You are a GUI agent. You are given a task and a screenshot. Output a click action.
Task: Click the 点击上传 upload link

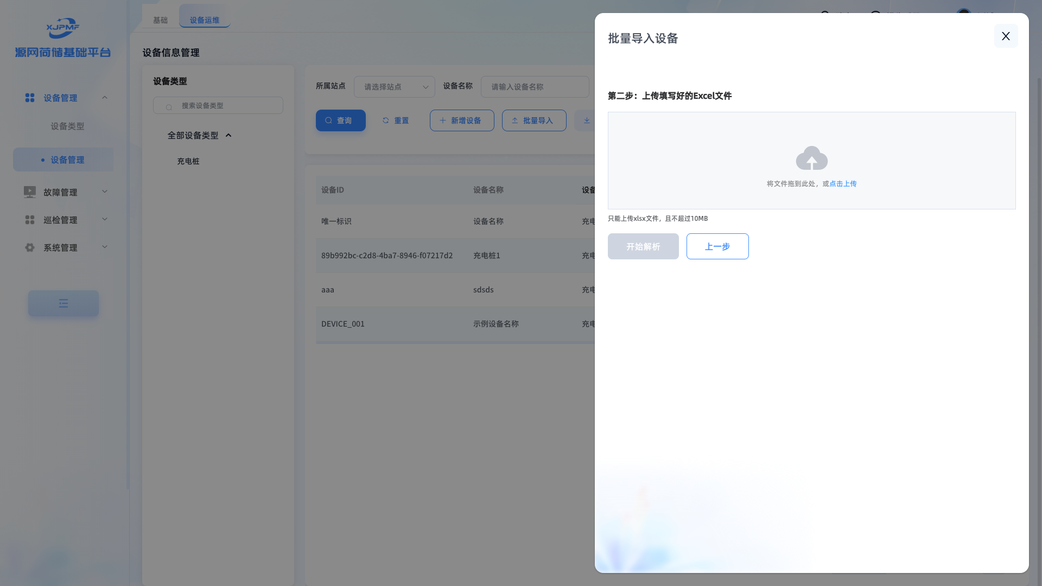click(843, 184)
